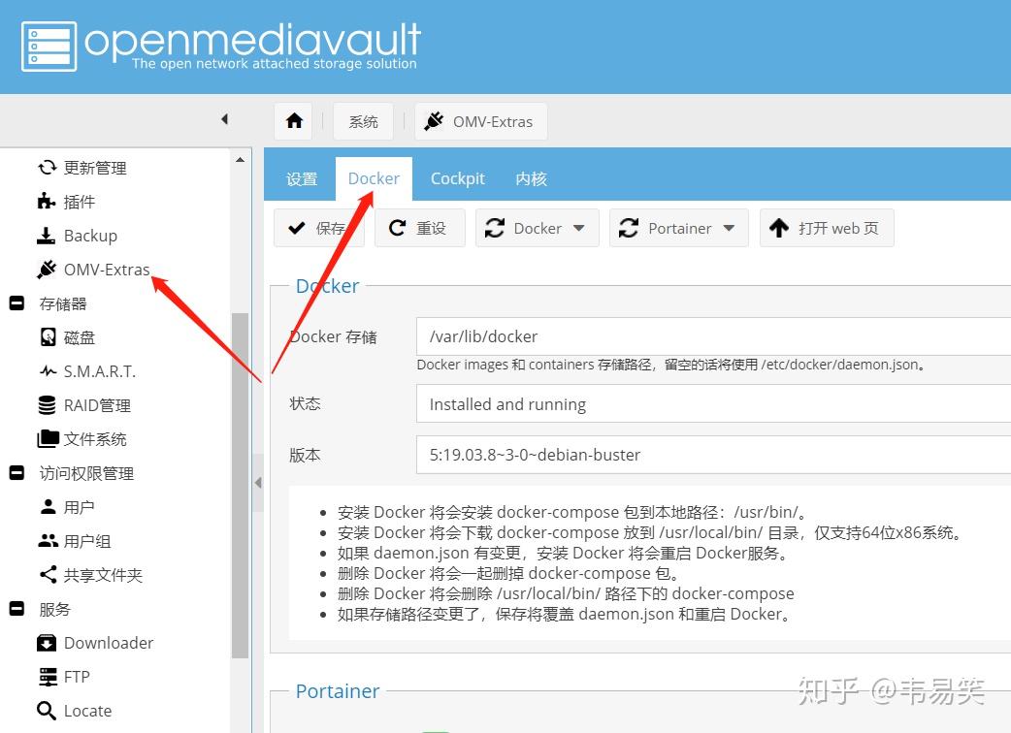Screen dimensions: 1011x733
Task: Collapse the 存储器 sidebar section
Action: click(16, 303)
